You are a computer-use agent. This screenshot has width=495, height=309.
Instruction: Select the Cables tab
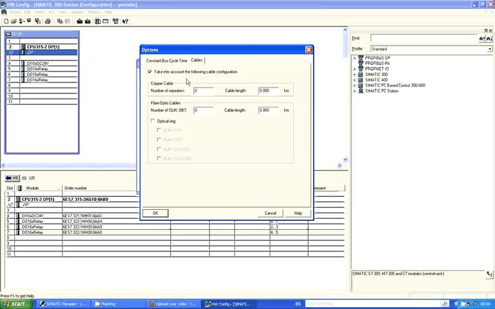point(197,60)
